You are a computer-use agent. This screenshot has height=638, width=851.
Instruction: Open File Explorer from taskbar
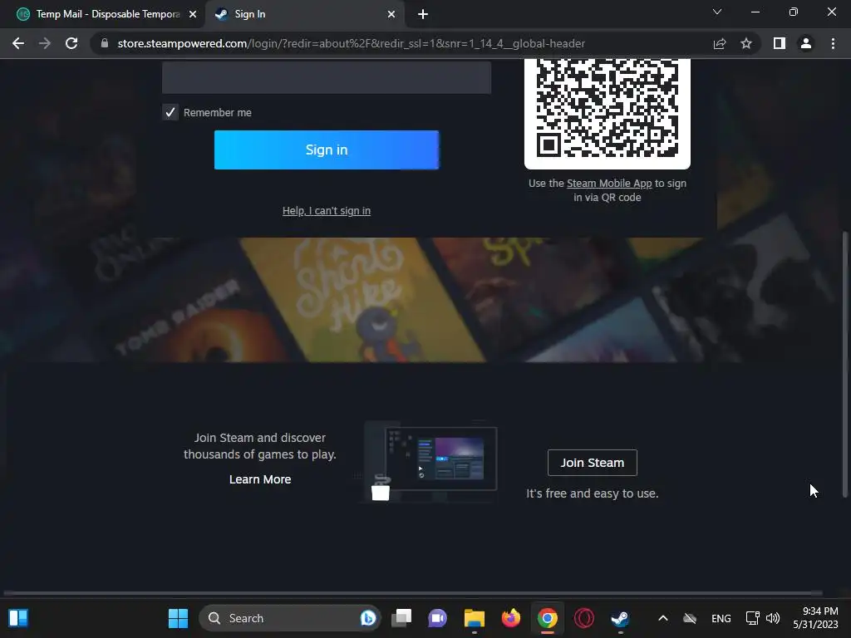click(x=475, y=618)
